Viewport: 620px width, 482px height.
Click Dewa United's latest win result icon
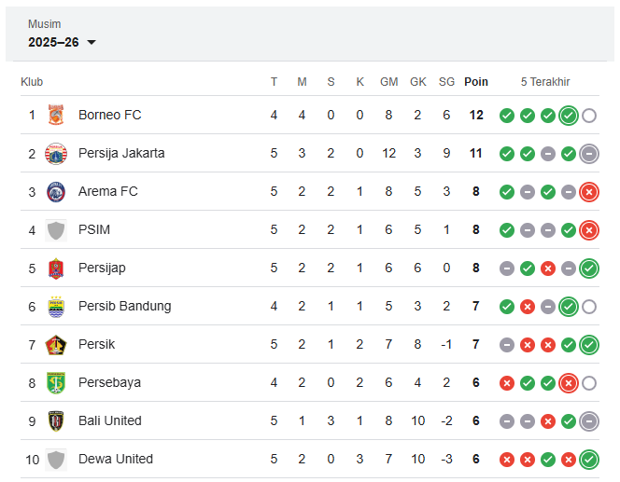tap(589, 459)
